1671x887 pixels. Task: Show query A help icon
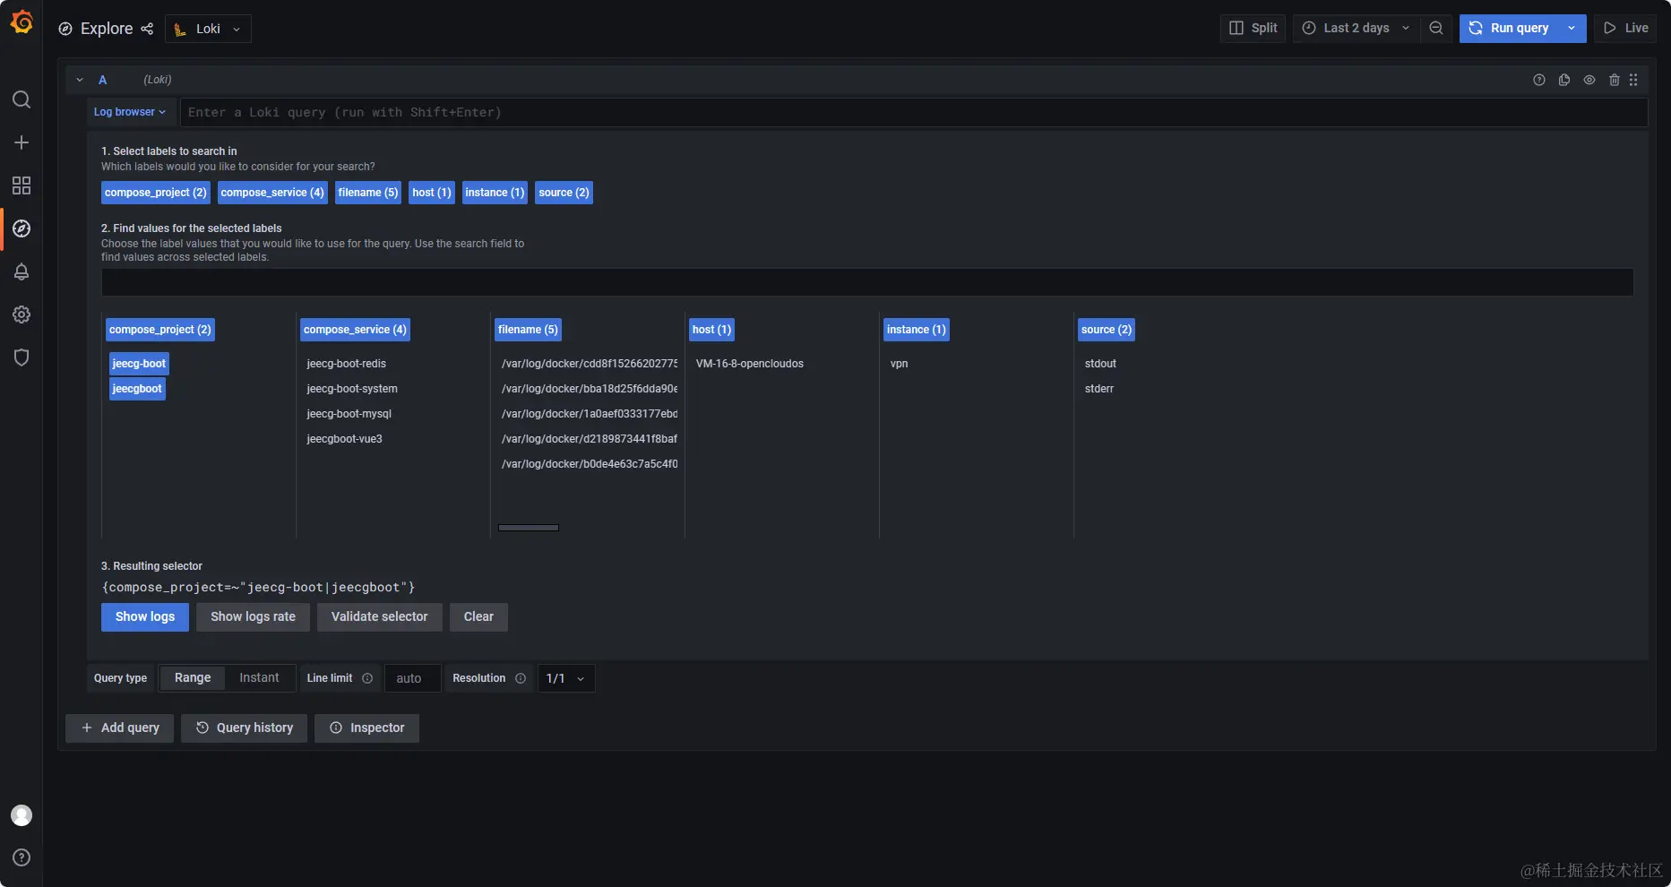click(1539, 80)
